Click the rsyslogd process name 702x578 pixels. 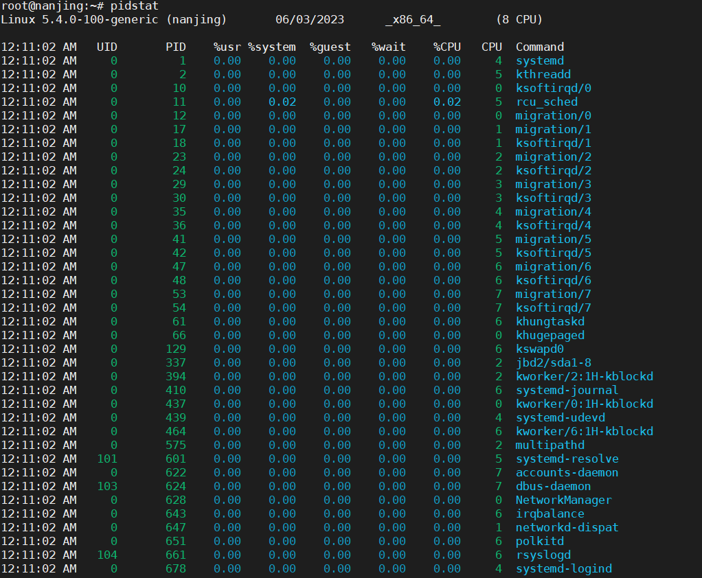543,555
